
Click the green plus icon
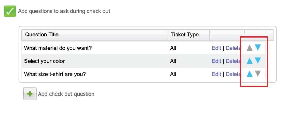click(x=30, y=94)
